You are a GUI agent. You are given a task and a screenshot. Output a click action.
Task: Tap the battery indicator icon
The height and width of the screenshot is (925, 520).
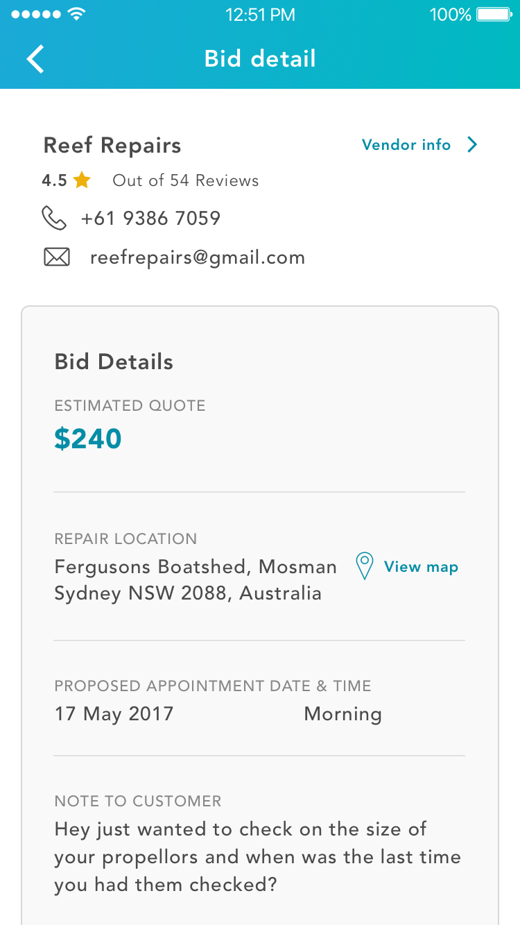[x=495, y=15]
